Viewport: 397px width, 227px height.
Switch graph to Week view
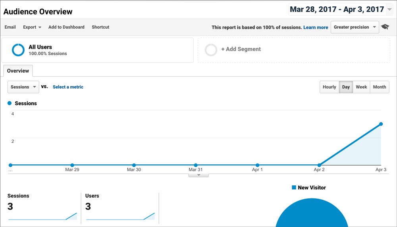pyautogui.click(x=361, y=87)
